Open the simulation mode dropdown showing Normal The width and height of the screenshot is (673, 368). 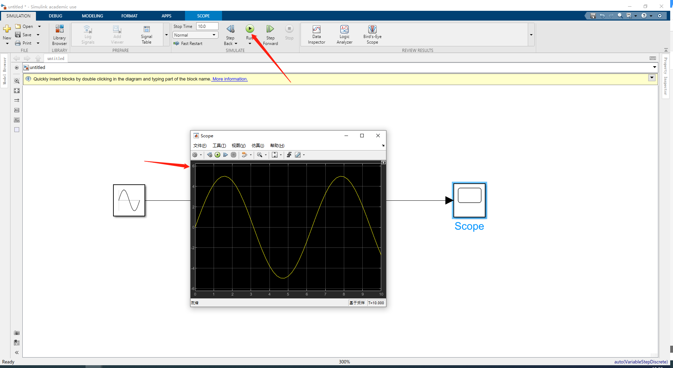(195, 35)
